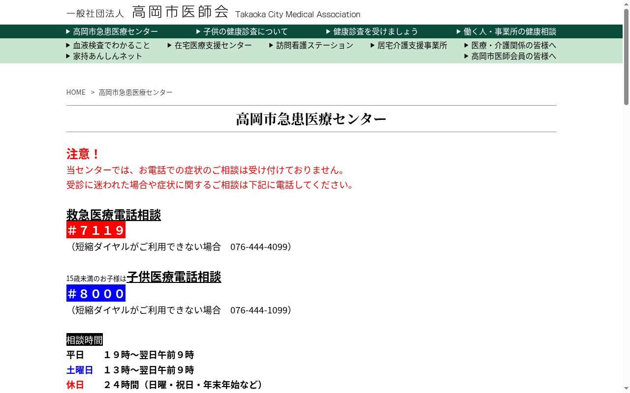Click the scrollbar down arrow
The image size is (630, 393).
626,389
